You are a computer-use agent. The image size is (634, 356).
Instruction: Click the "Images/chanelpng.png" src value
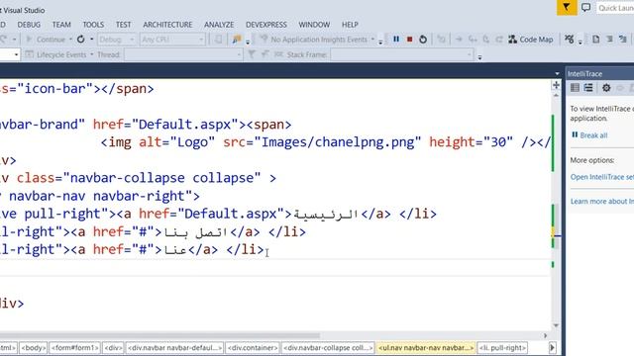tap(338, 142)
